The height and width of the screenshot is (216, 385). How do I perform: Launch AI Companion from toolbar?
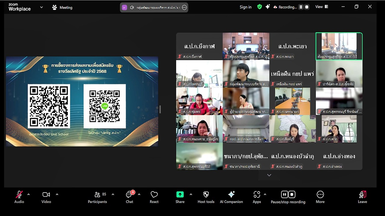pos(231,197)
